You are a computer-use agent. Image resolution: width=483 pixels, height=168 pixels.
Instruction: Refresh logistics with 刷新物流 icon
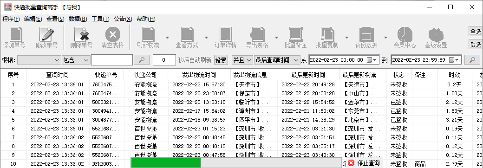pyautogui.click(x=148, y=34)
